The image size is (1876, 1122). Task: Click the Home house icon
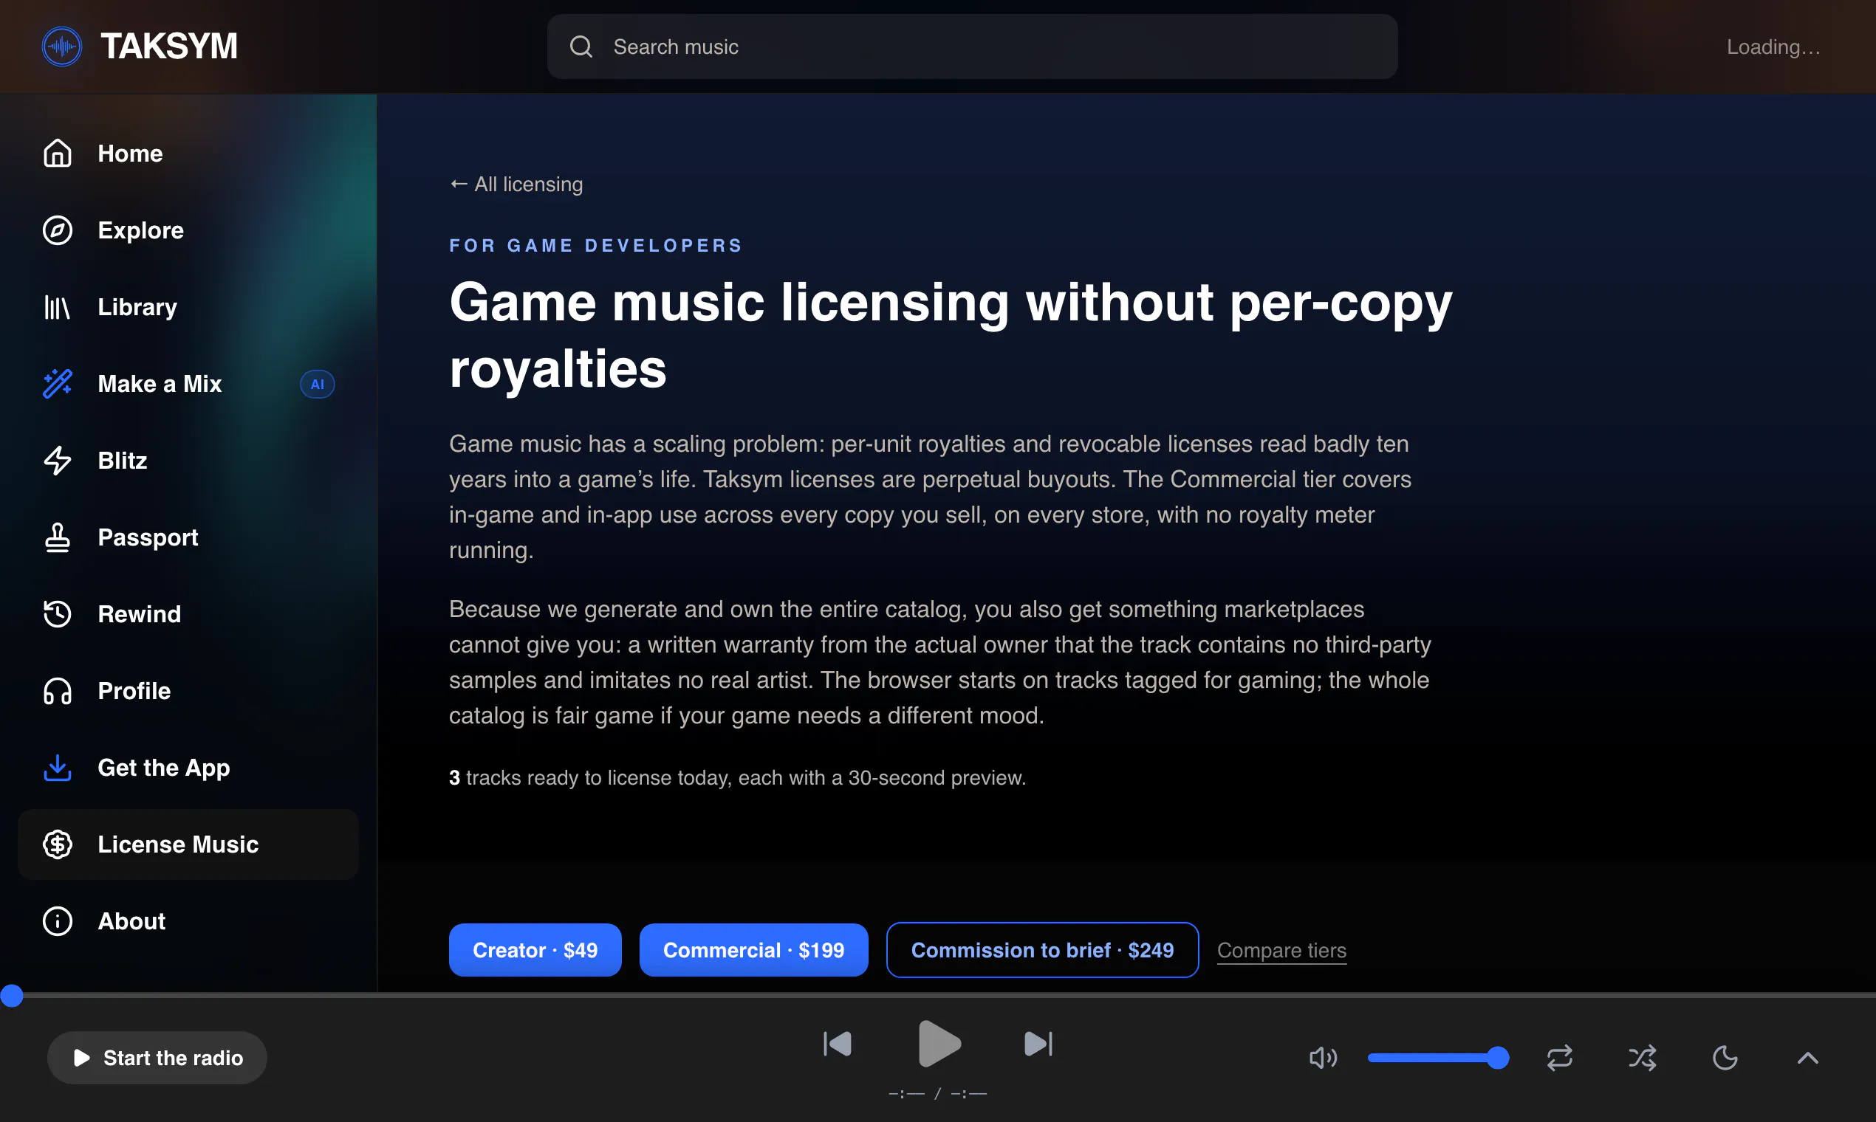coord(58,154)
